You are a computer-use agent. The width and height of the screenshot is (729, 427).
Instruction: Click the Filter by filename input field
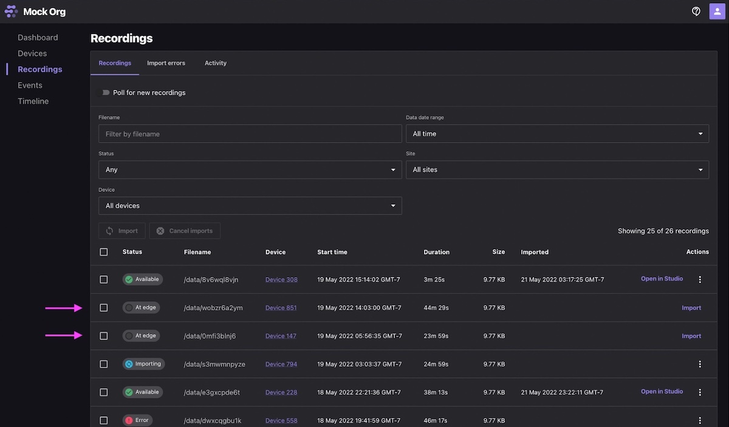(x=250, y=134)
